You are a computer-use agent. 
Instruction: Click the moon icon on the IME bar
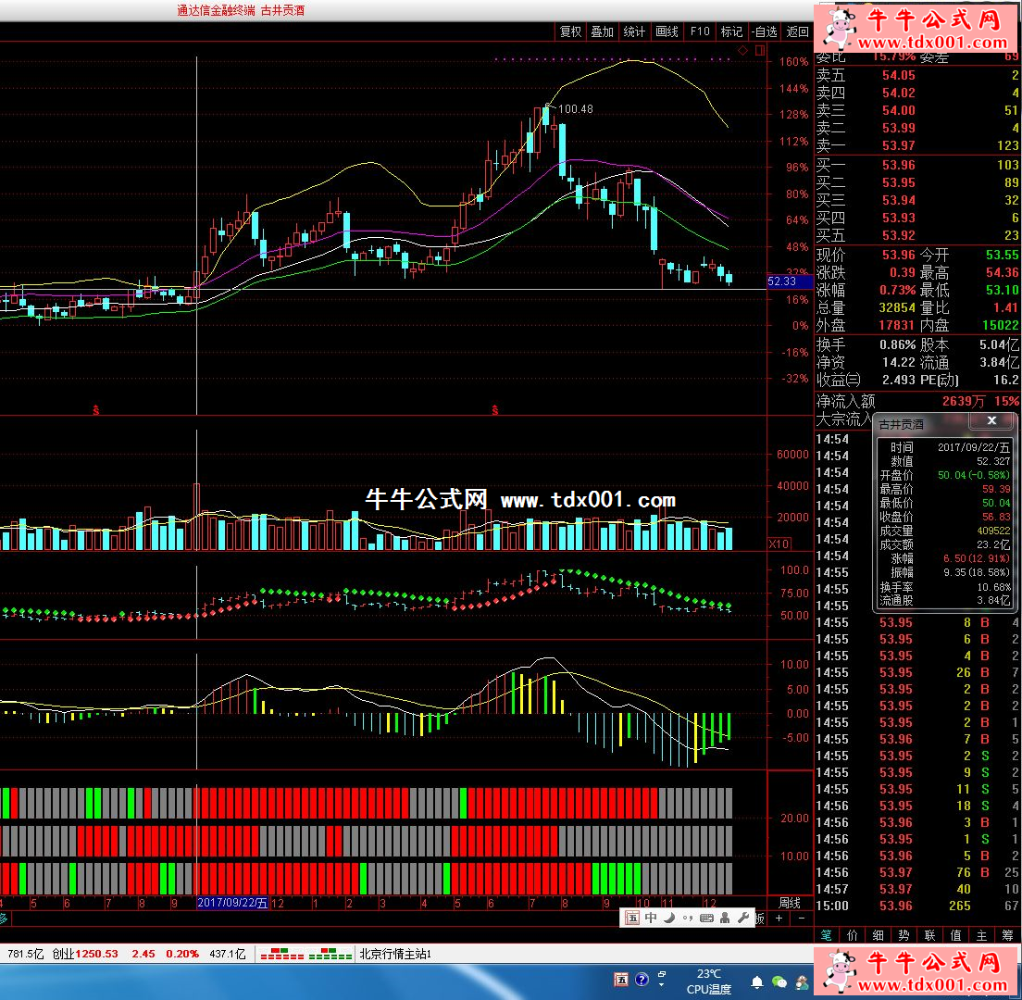pyautogui.click(x=669, y=918)
